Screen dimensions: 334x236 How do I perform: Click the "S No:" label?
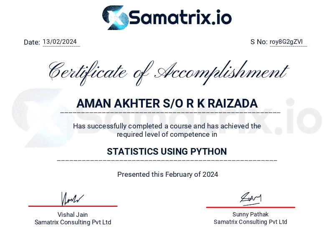pyautogui.click(x=259, y=42)
